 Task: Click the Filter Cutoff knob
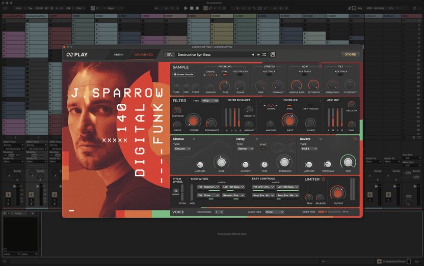tap(193, 121)
